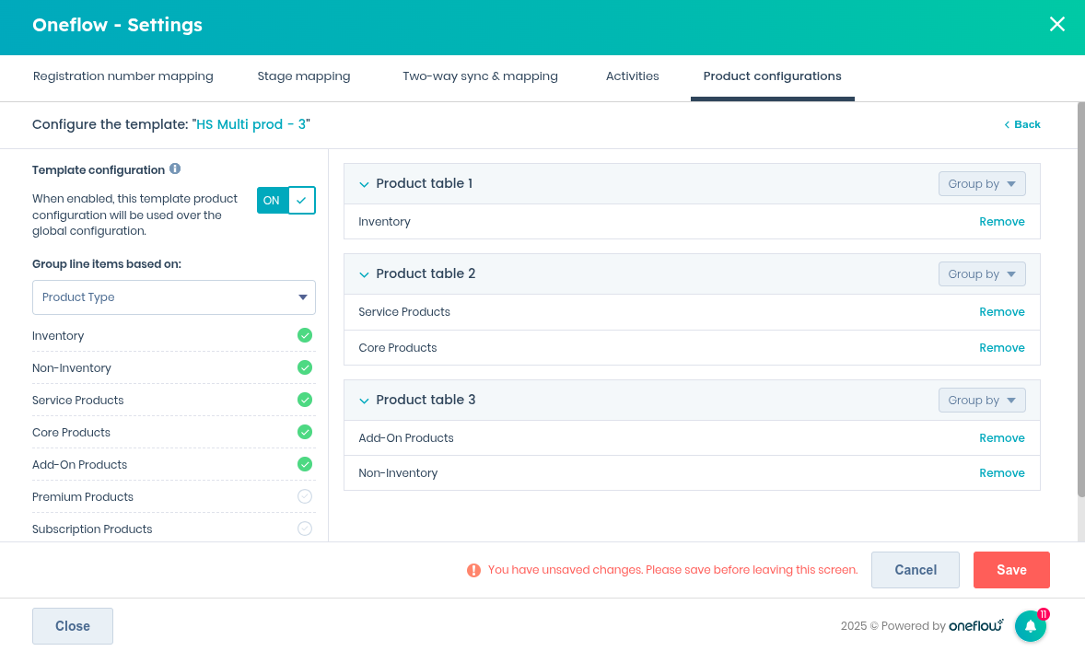Viewport: 1085px width, 651px height.
Task: Click the 'Subscription Products' label
Action: (x=92, y=529)
